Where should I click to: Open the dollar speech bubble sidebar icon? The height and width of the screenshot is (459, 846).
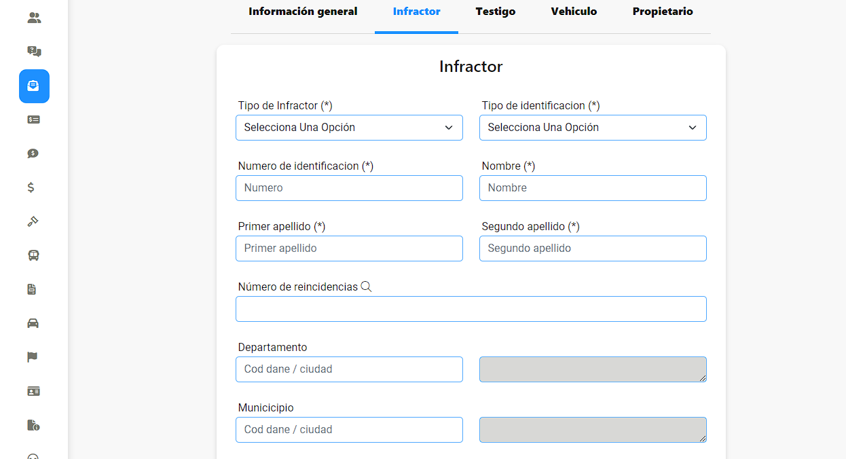[34, 153]
